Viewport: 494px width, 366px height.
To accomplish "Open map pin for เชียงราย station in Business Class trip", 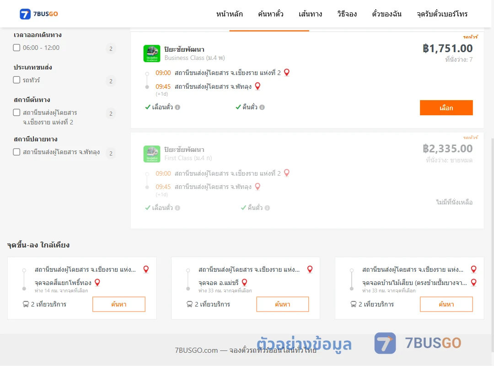I will click(287, 72).
